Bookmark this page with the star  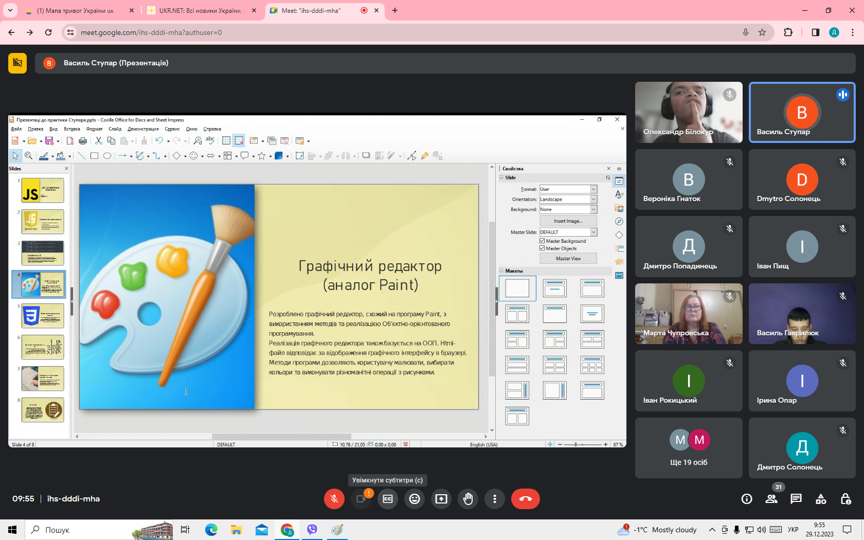pos(762,32)
